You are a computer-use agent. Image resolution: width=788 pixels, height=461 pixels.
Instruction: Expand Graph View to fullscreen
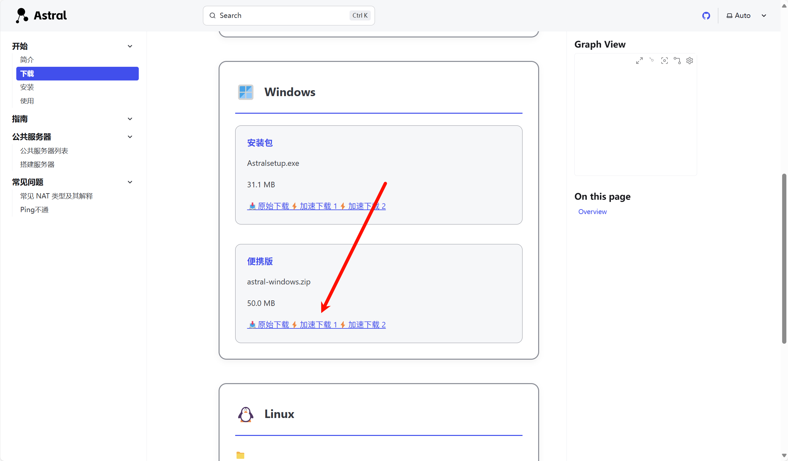tap(639, 61)
